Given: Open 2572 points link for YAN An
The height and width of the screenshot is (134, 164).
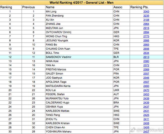Looking at the screenshot, I should click(146, 65).
